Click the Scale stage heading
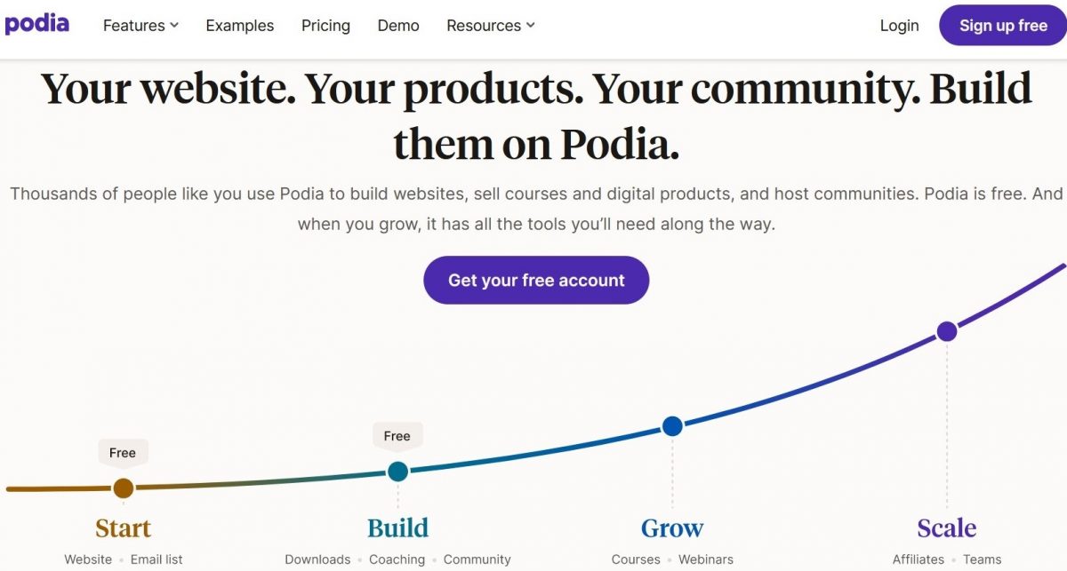The image size is (1067, 571). [947, 528]
